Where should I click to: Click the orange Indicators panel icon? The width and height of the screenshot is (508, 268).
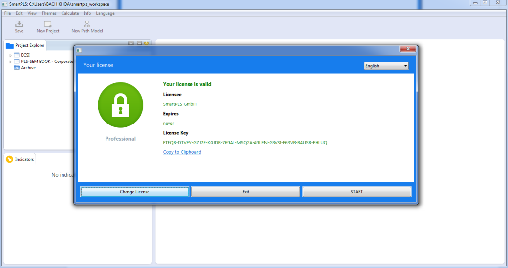9,159
